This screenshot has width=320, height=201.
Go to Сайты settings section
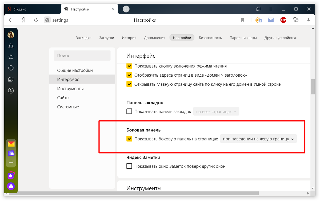[x=82, y=98]
